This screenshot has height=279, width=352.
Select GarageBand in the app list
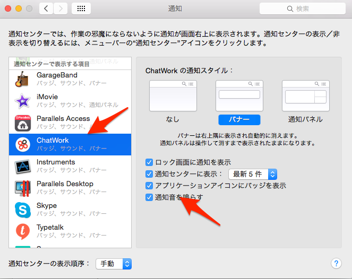click(70, 79)
